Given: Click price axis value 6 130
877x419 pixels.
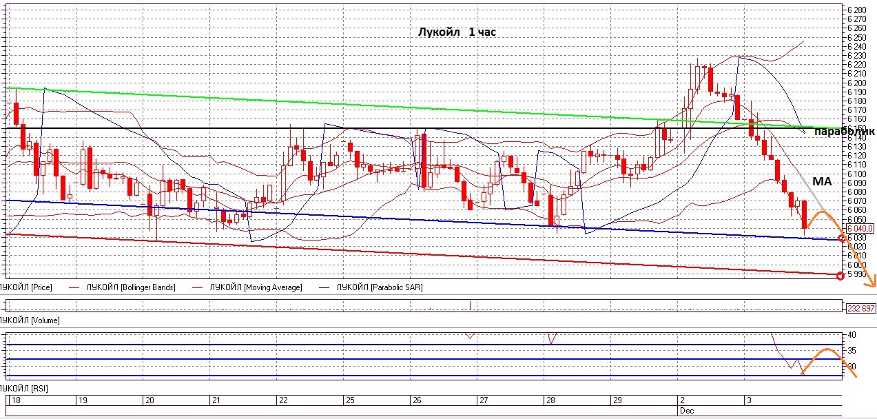Looking at the screenshot, I should 857,146.
